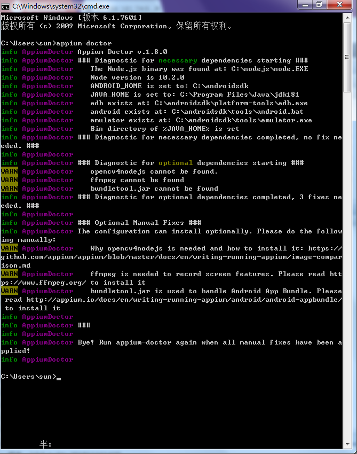Click the appium.io android-appbundle URL
The image size is (357, 454).
(184, 300)
